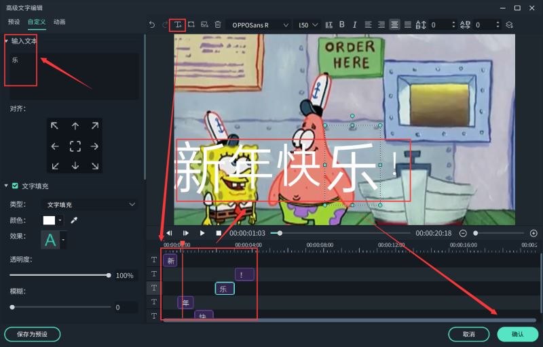Click the effect A preview
This screenshot has width=543, height=347.
click(50, 239)
